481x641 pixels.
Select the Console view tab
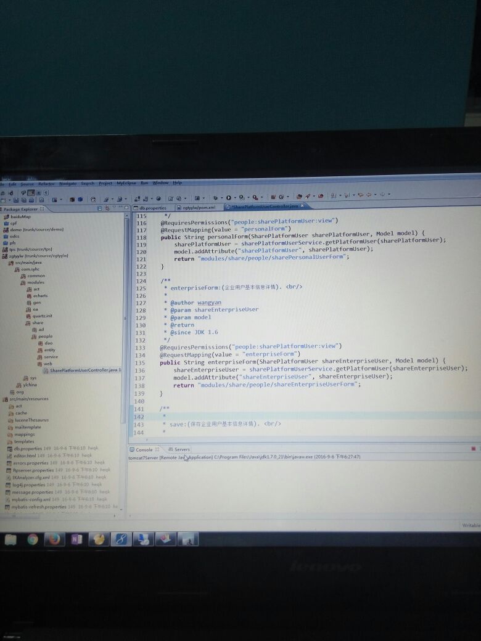click(x=144, y=449)
